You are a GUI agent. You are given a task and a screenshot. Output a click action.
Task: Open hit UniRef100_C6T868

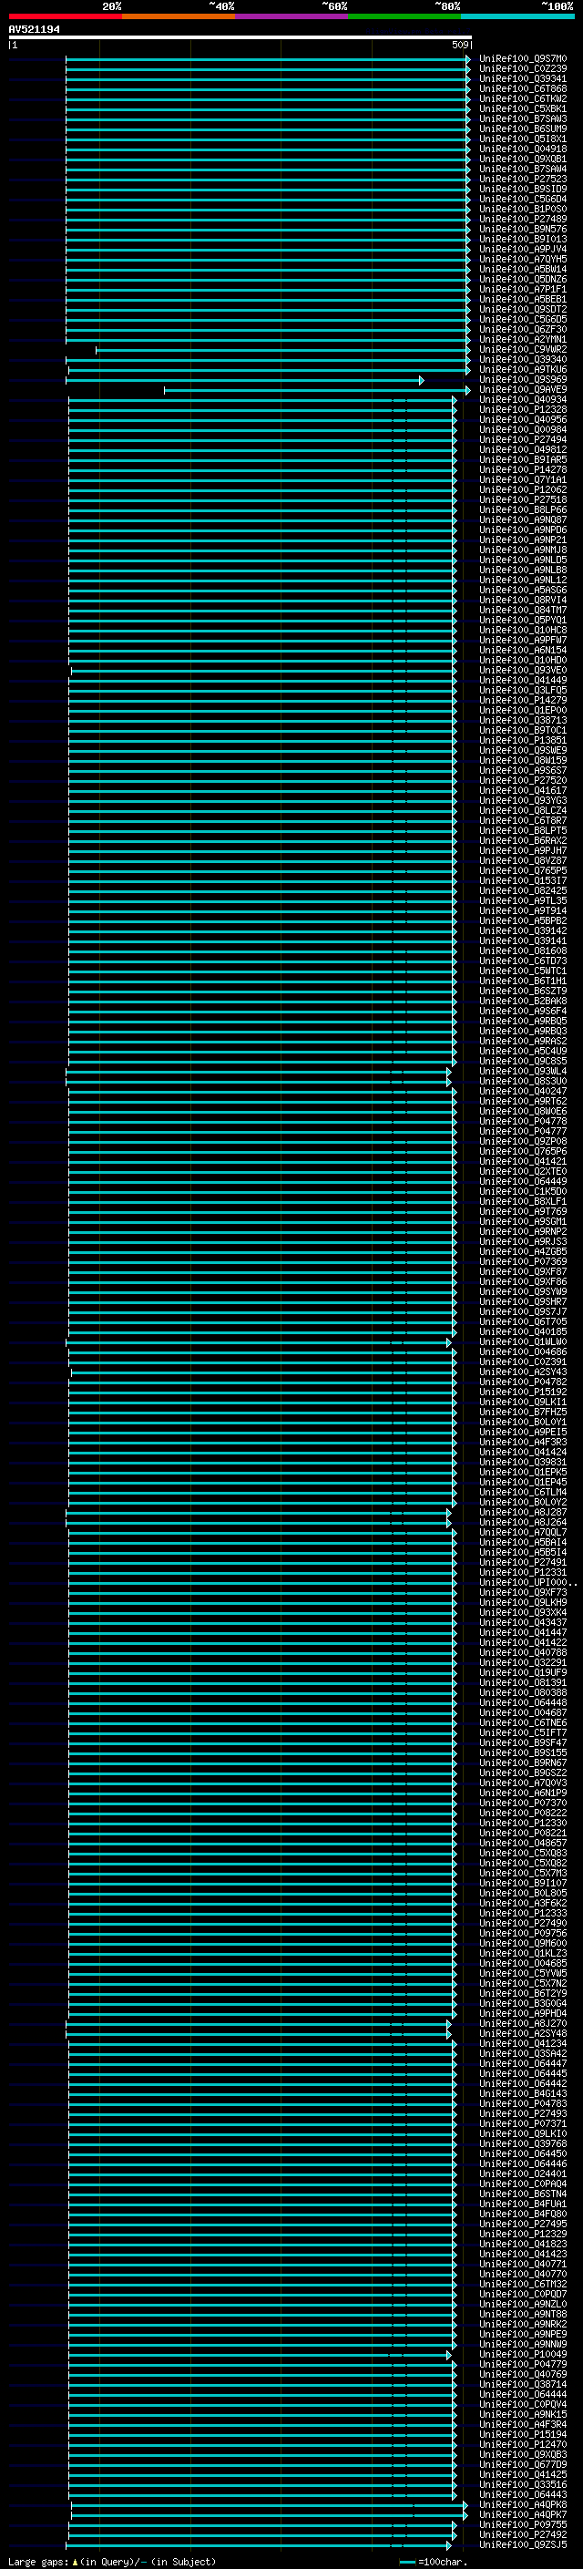(x=523, y=88)
